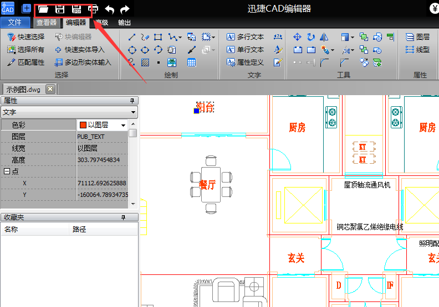Insert a table with the grid icon

click(x=191, y=63)
